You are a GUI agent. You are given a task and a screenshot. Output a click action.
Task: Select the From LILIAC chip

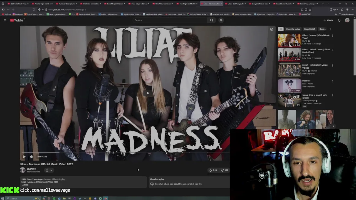pyautogui.click(x=310, y=29)
